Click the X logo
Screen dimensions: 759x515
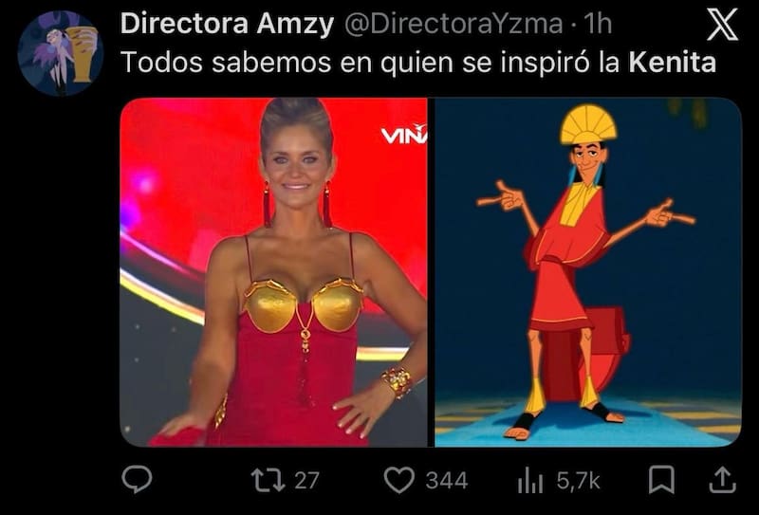[722, 26]
